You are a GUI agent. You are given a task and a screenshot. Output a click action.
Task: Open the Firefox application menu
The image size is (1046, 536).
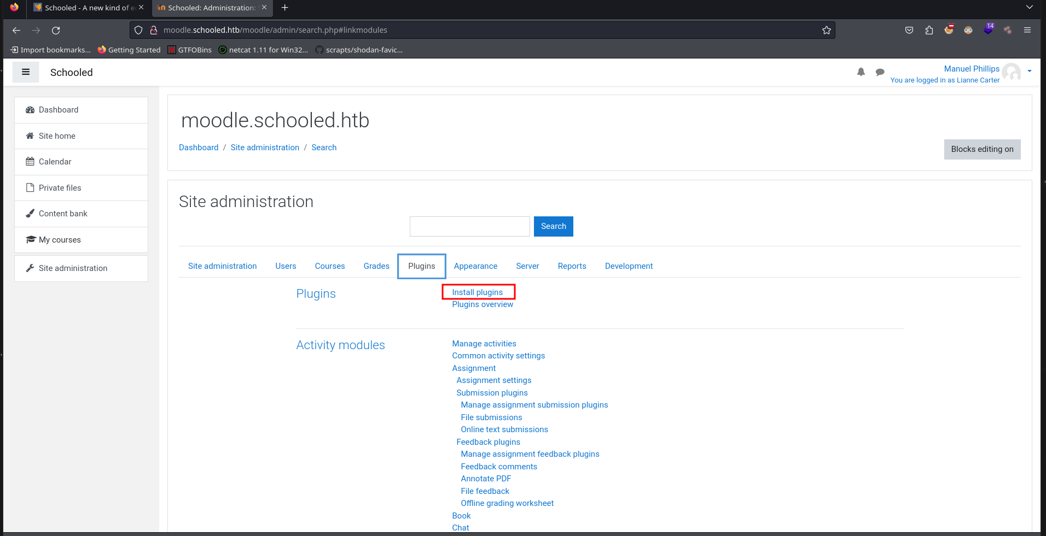[x=1027, y=30]
